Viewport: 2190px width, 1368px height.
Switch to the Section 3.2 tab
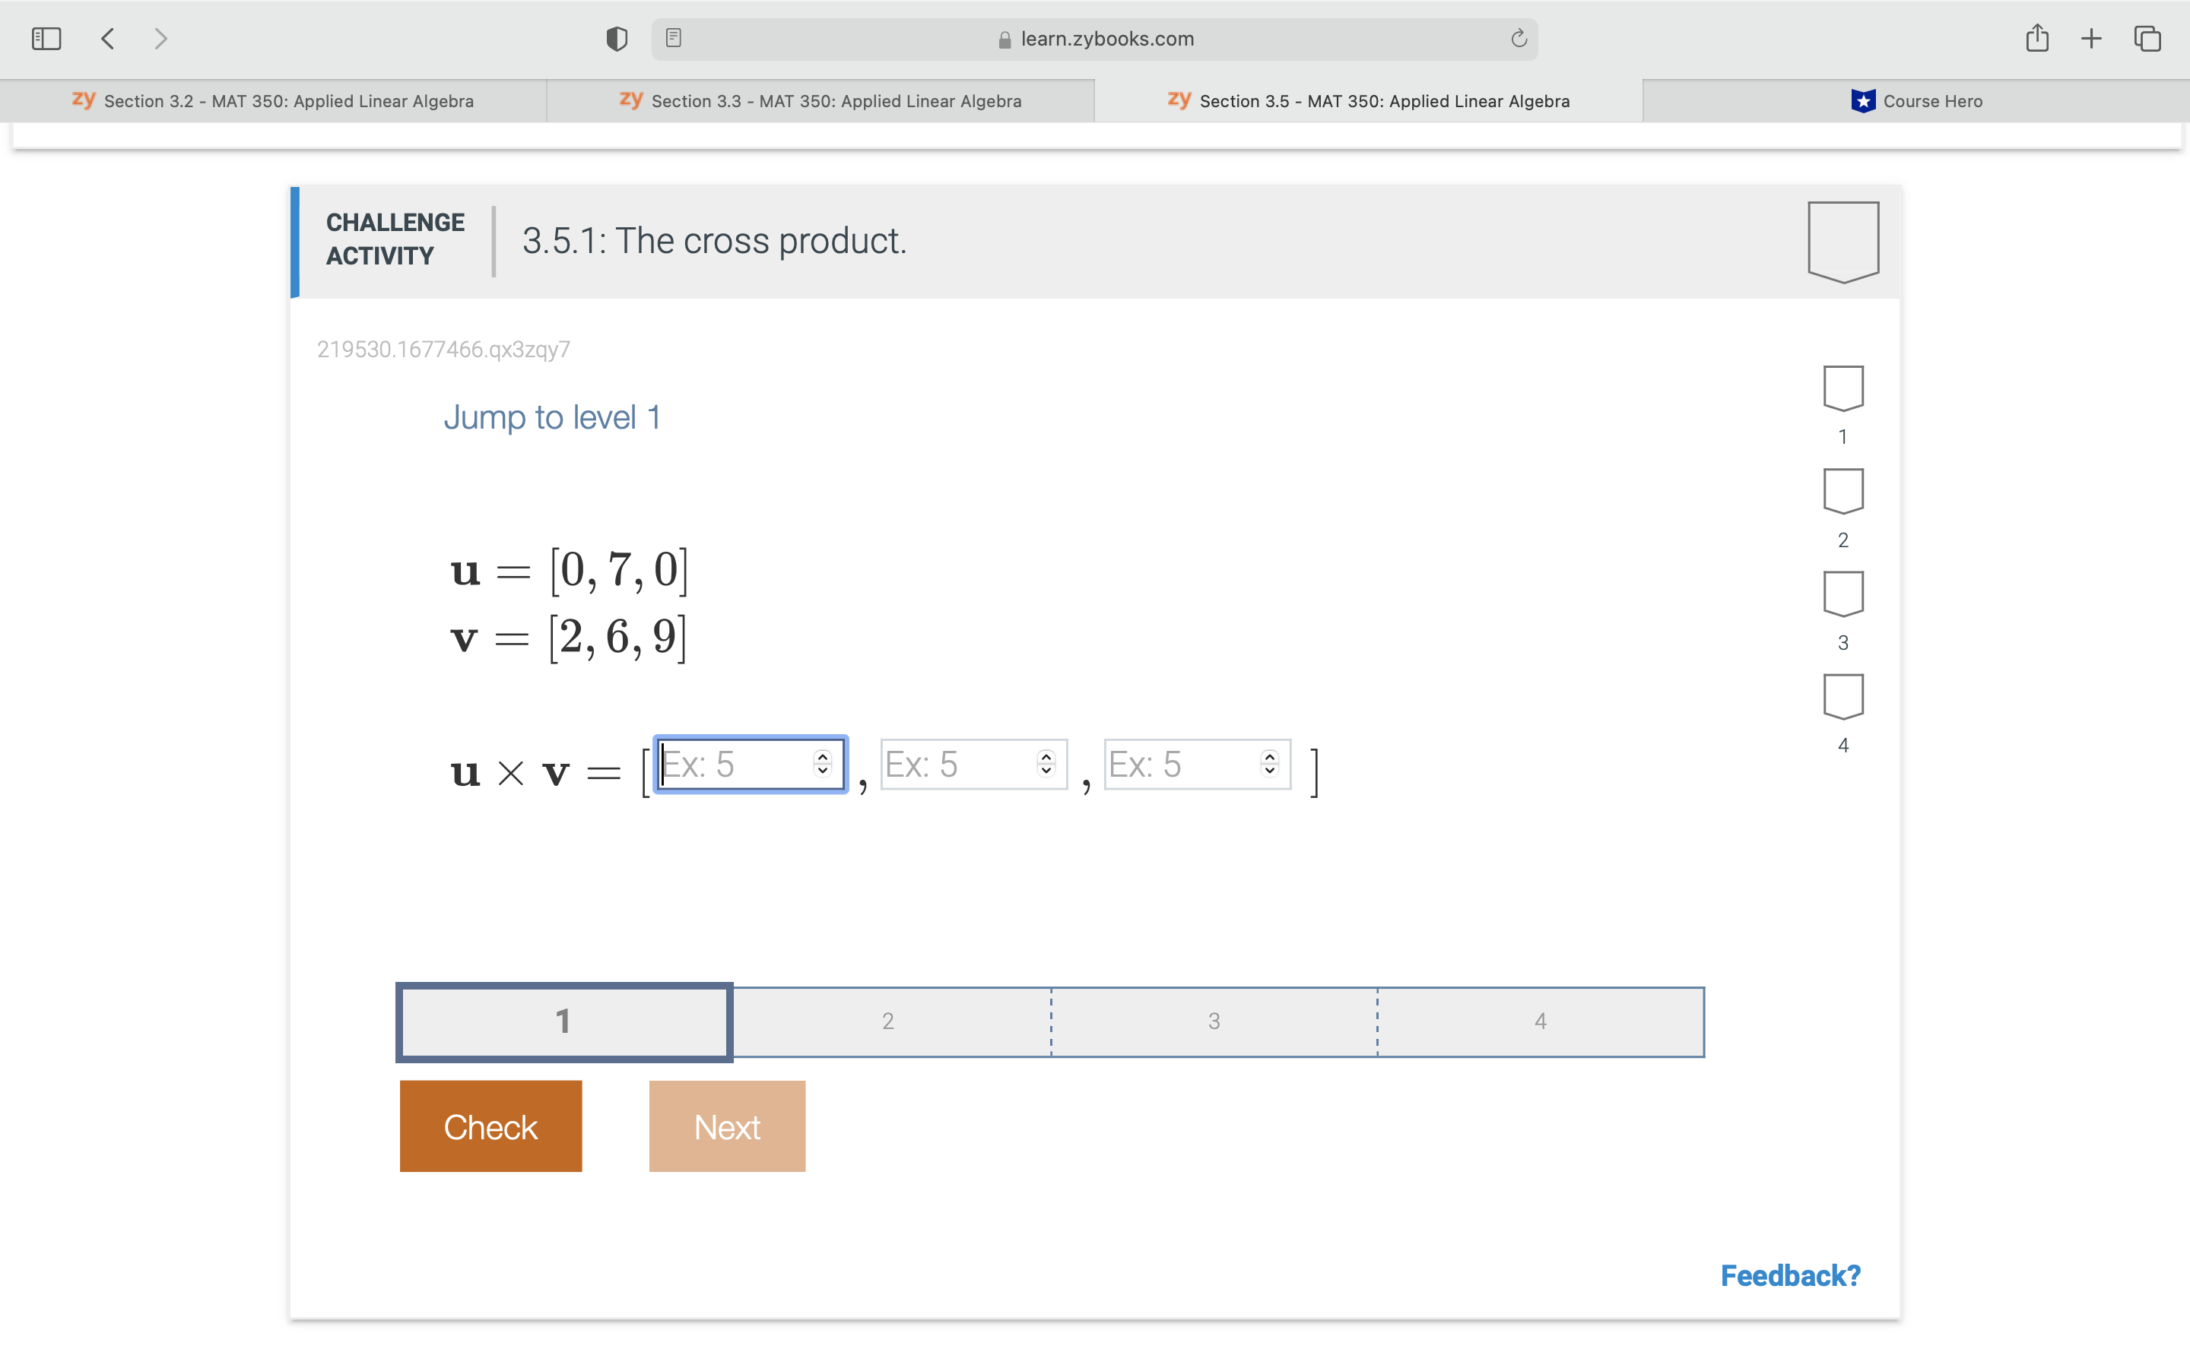[x=275, y=100]
